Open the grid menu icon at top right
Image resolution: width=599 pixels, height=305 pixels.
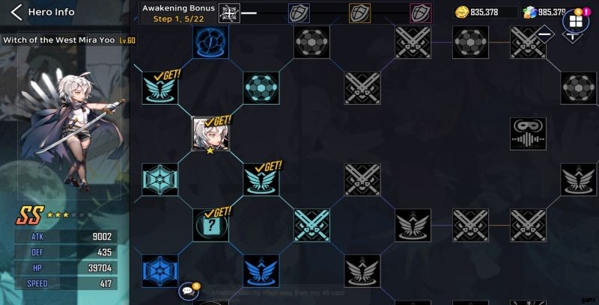[576, 22]
